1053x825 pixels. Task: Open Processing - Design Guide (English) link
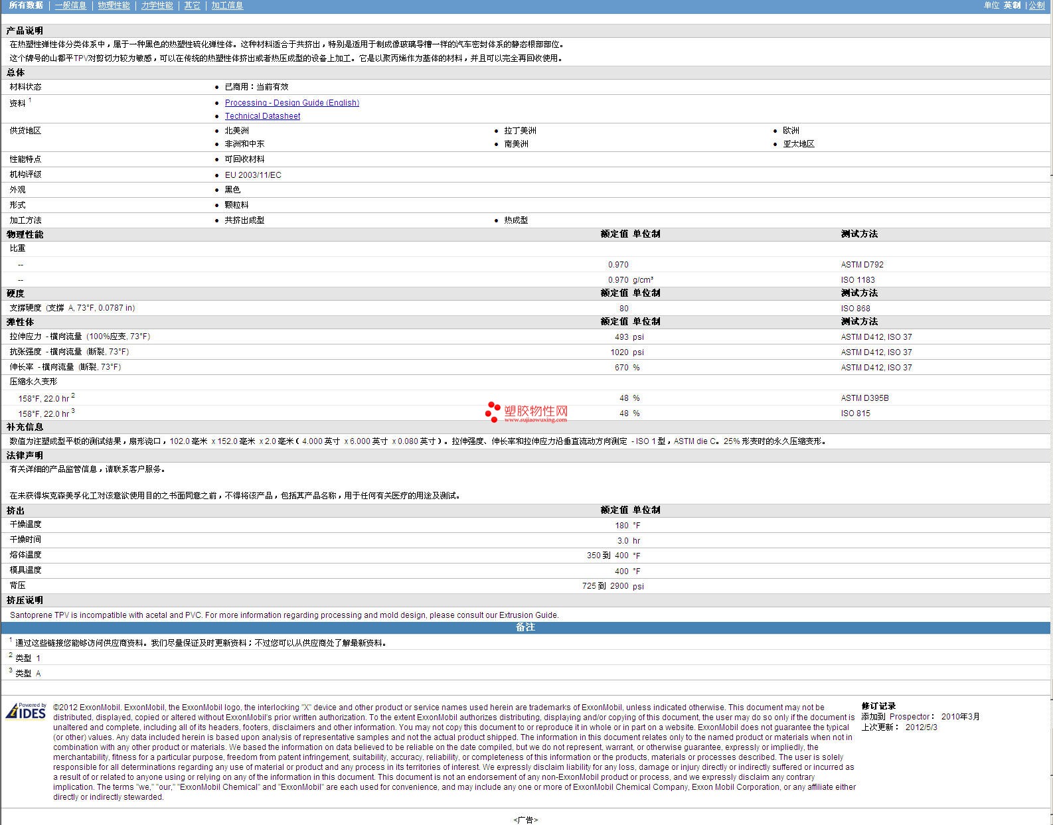[291, 103]
